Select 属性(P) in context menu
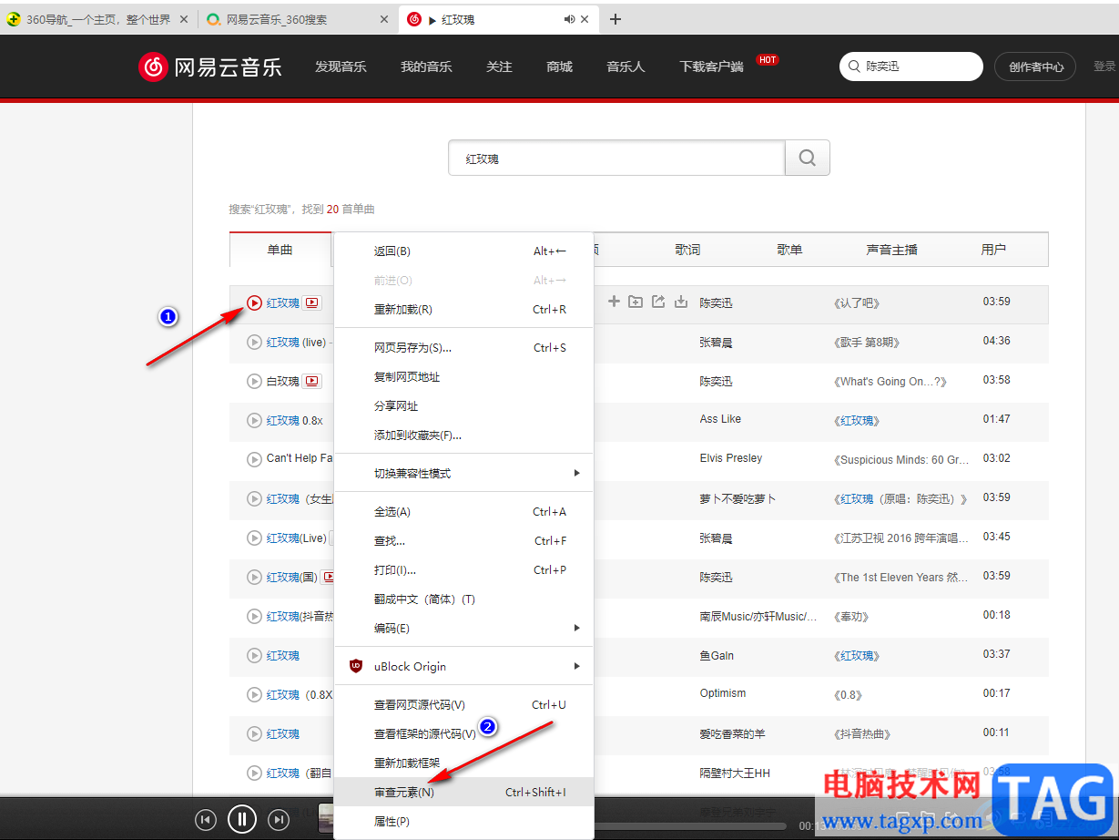Screen dimensions: 1119x840 click(x=464, y=821)
